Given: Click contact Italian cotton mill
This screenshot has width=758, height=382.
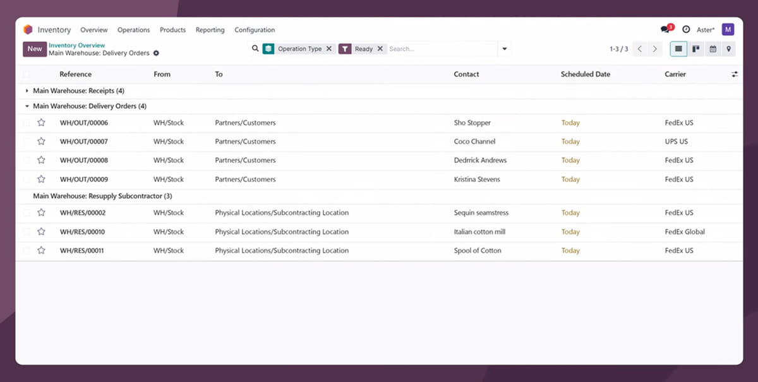Looking at the screenshot, I should click(479, 232).
